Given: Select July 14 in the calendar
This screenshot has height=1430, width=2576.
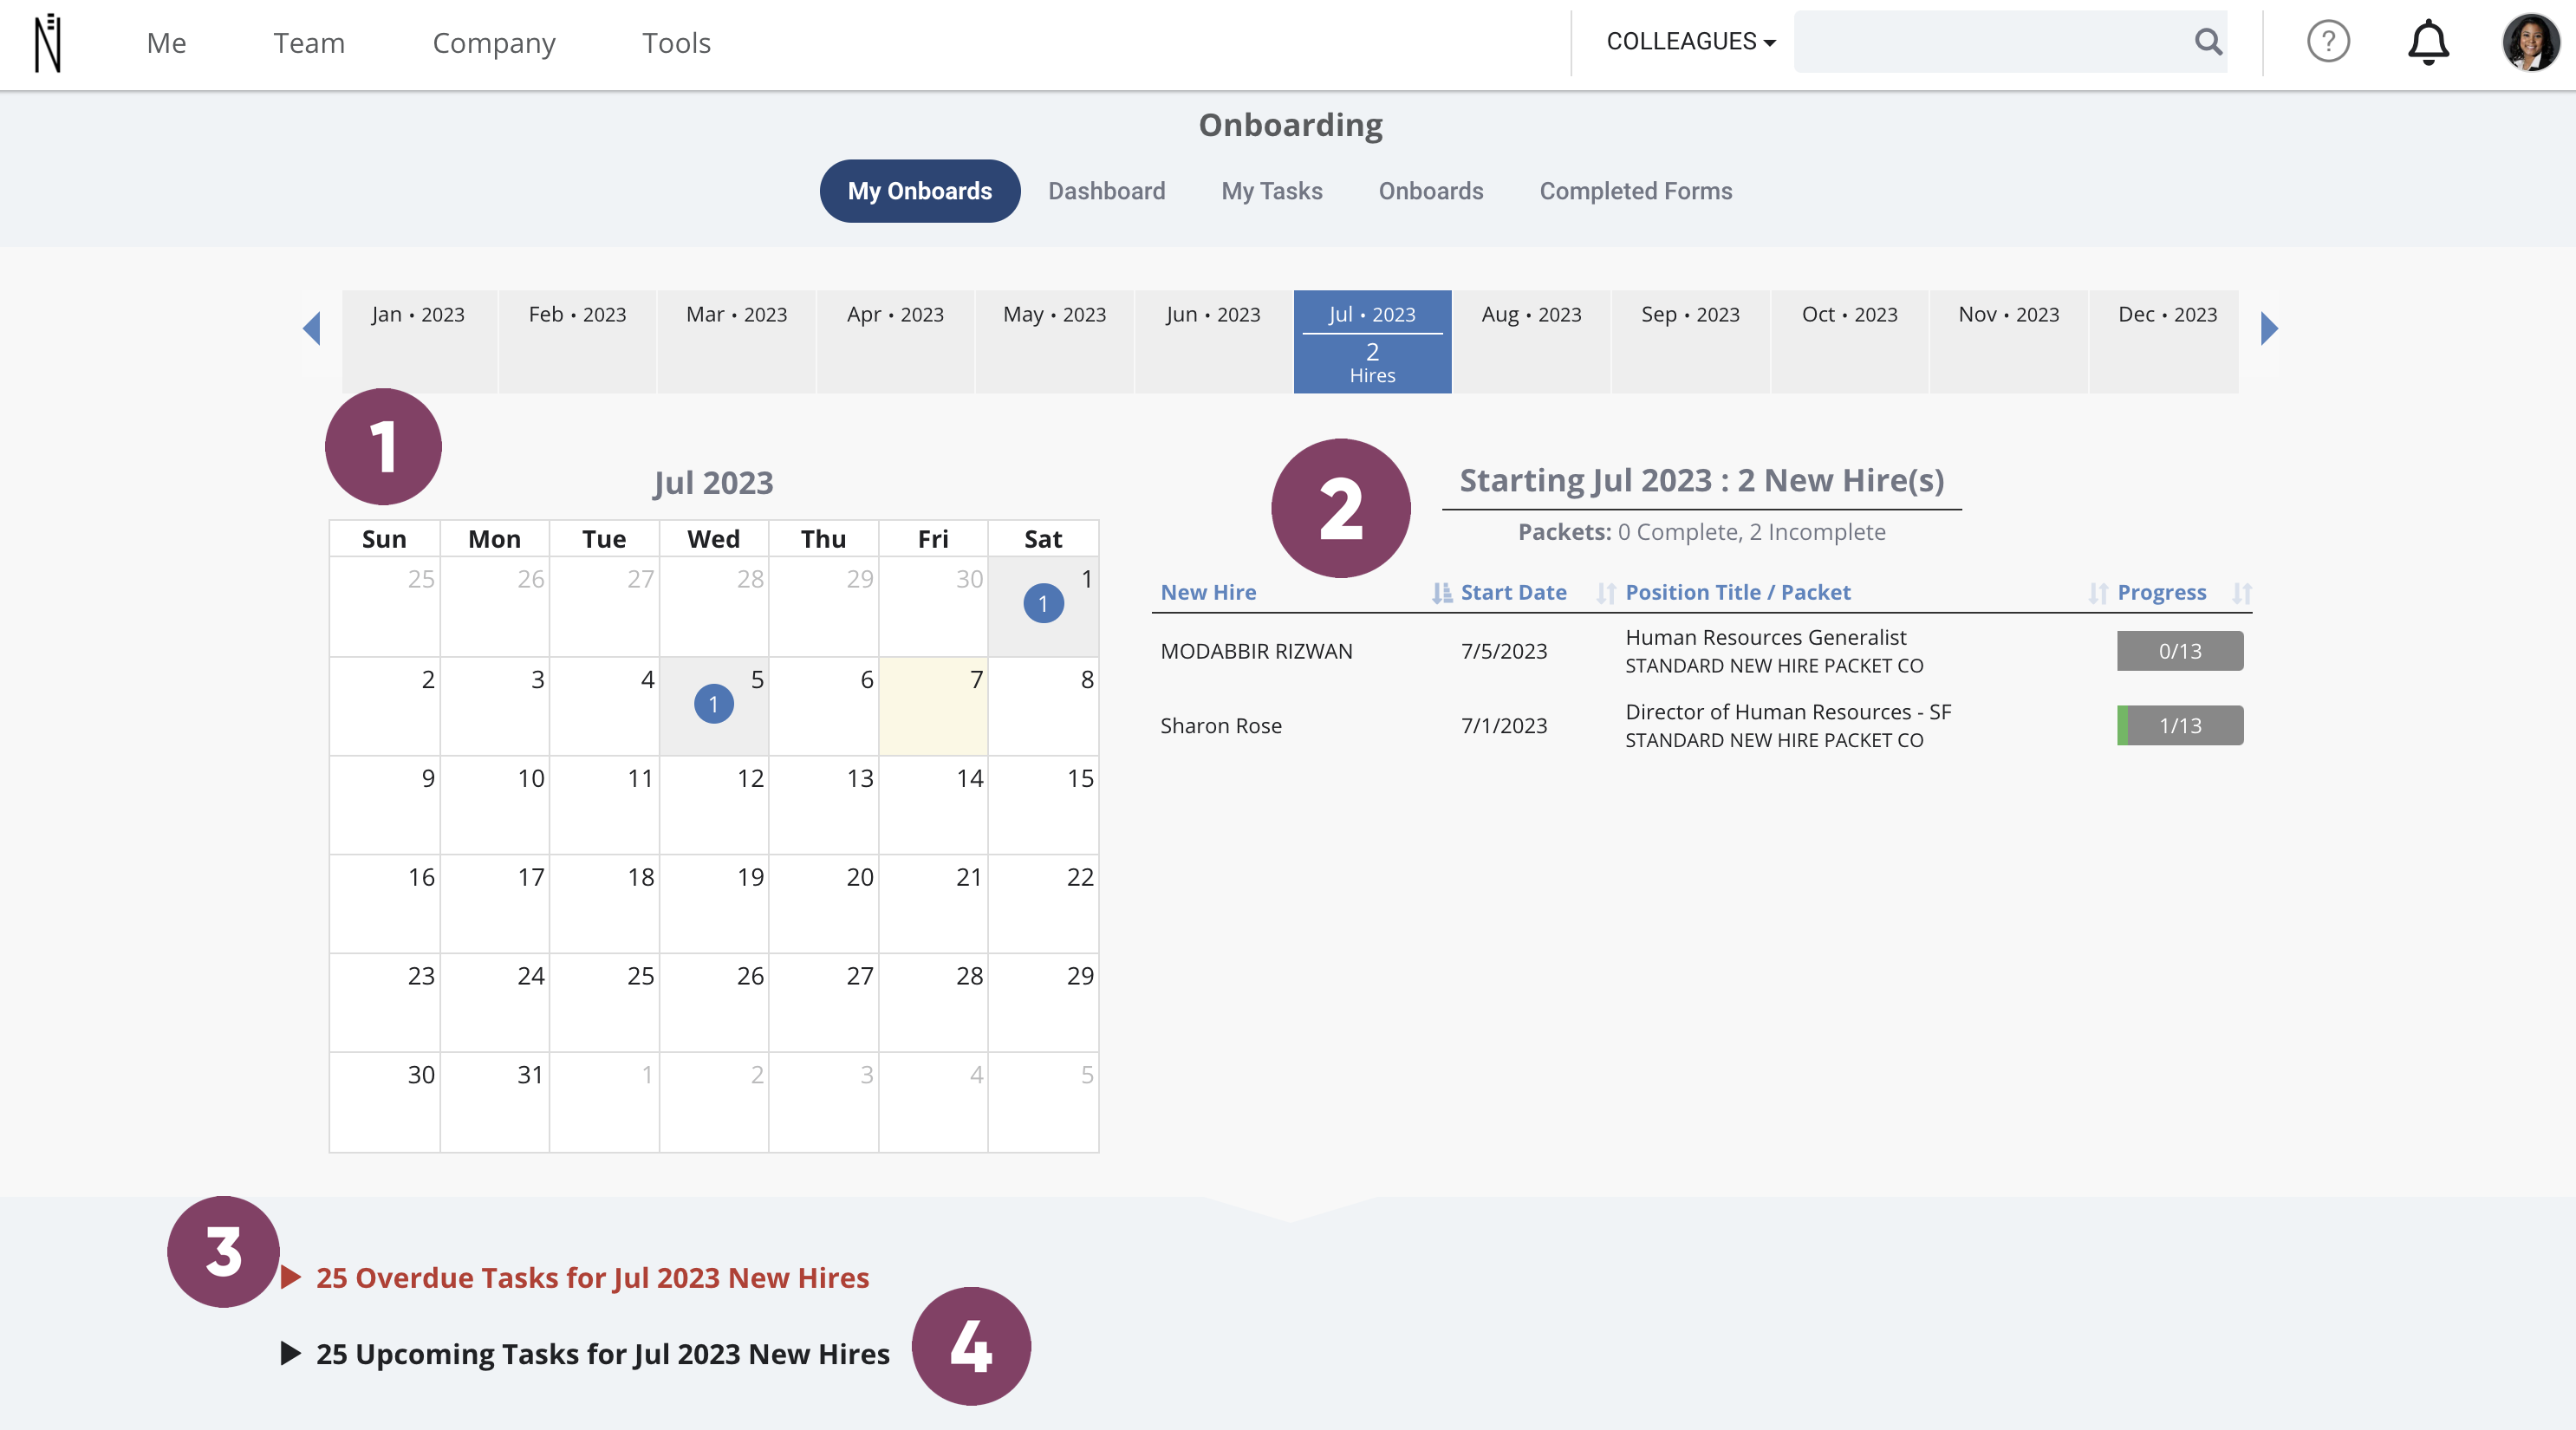Looking at the screenshot, I should point(933,805).
